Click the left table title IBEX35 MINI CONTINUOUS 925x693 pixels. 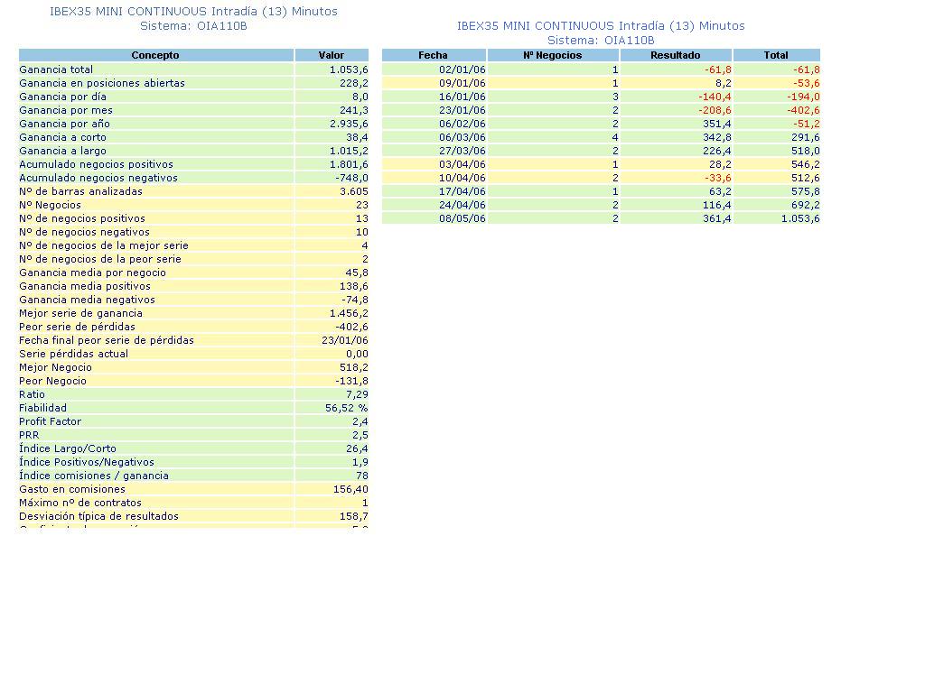(193, 12)
